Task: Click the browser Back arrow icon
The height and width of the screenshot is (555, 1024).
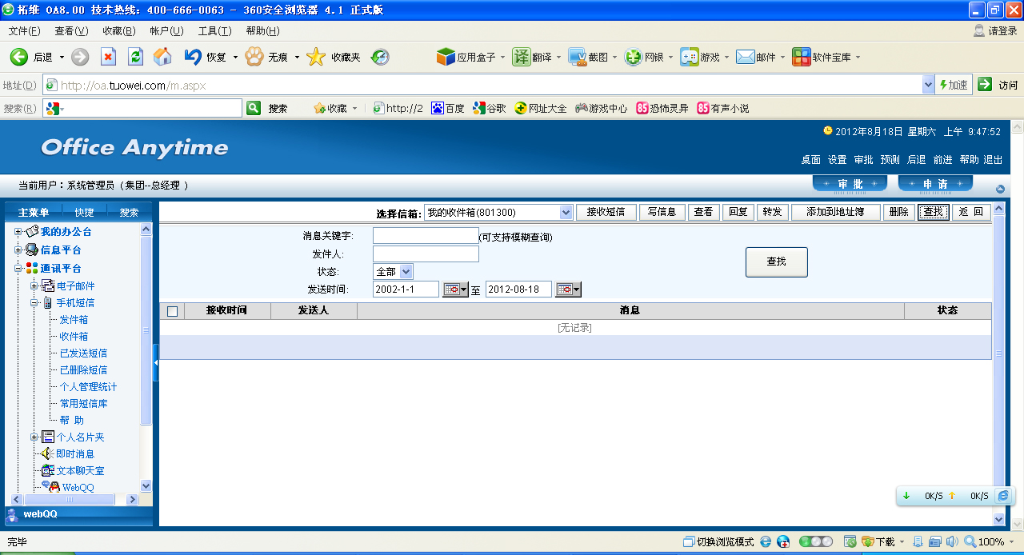Action: pos(19,57)
